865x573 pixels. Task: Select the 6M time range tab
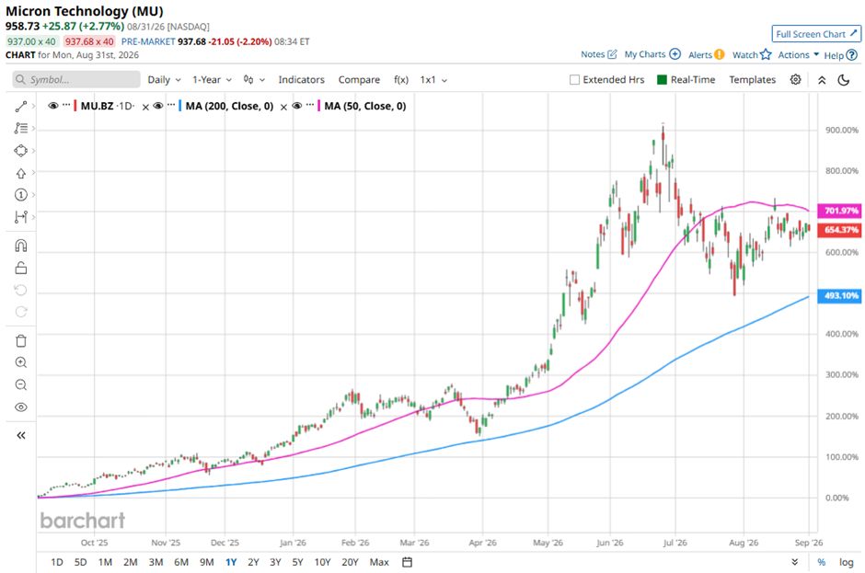point(181,562)
